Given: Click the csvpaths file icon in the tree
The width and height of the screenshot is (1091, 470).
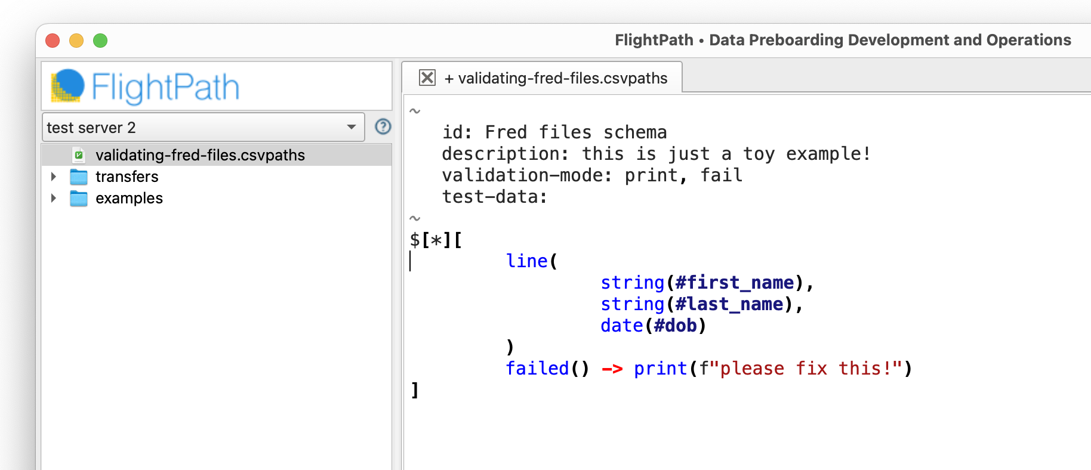Looking at the screenshot, I should pos(78,155).
